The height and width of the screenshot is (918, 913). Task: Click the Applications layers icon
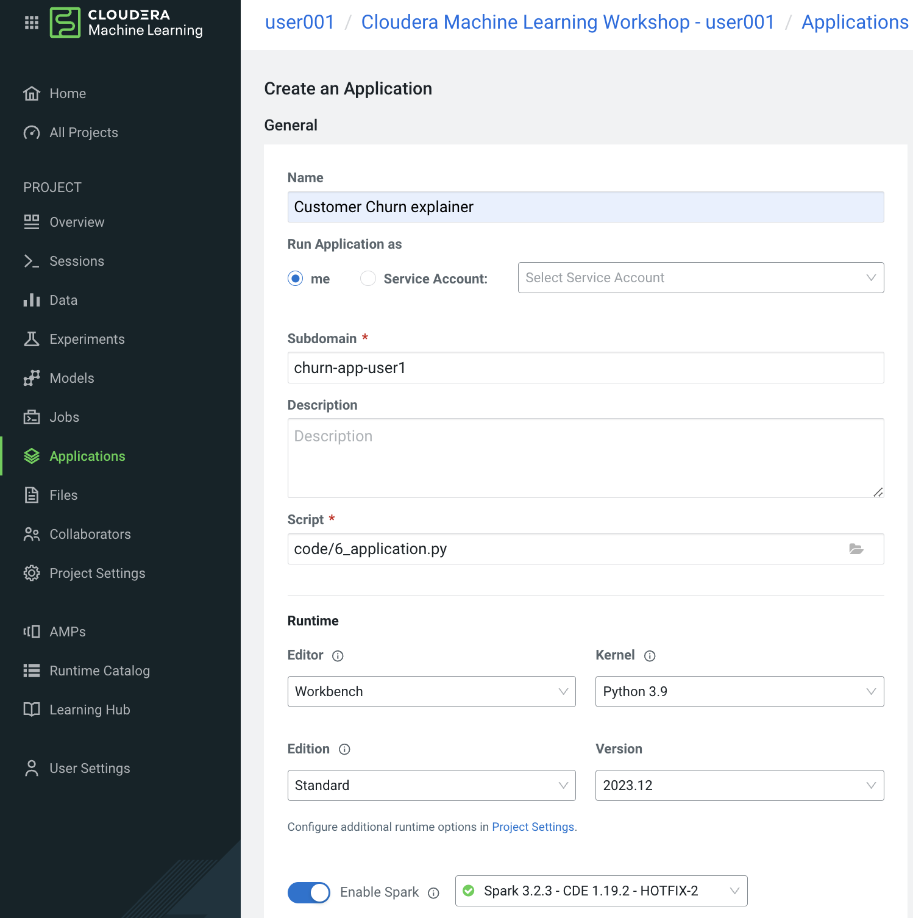click(32, 456)
